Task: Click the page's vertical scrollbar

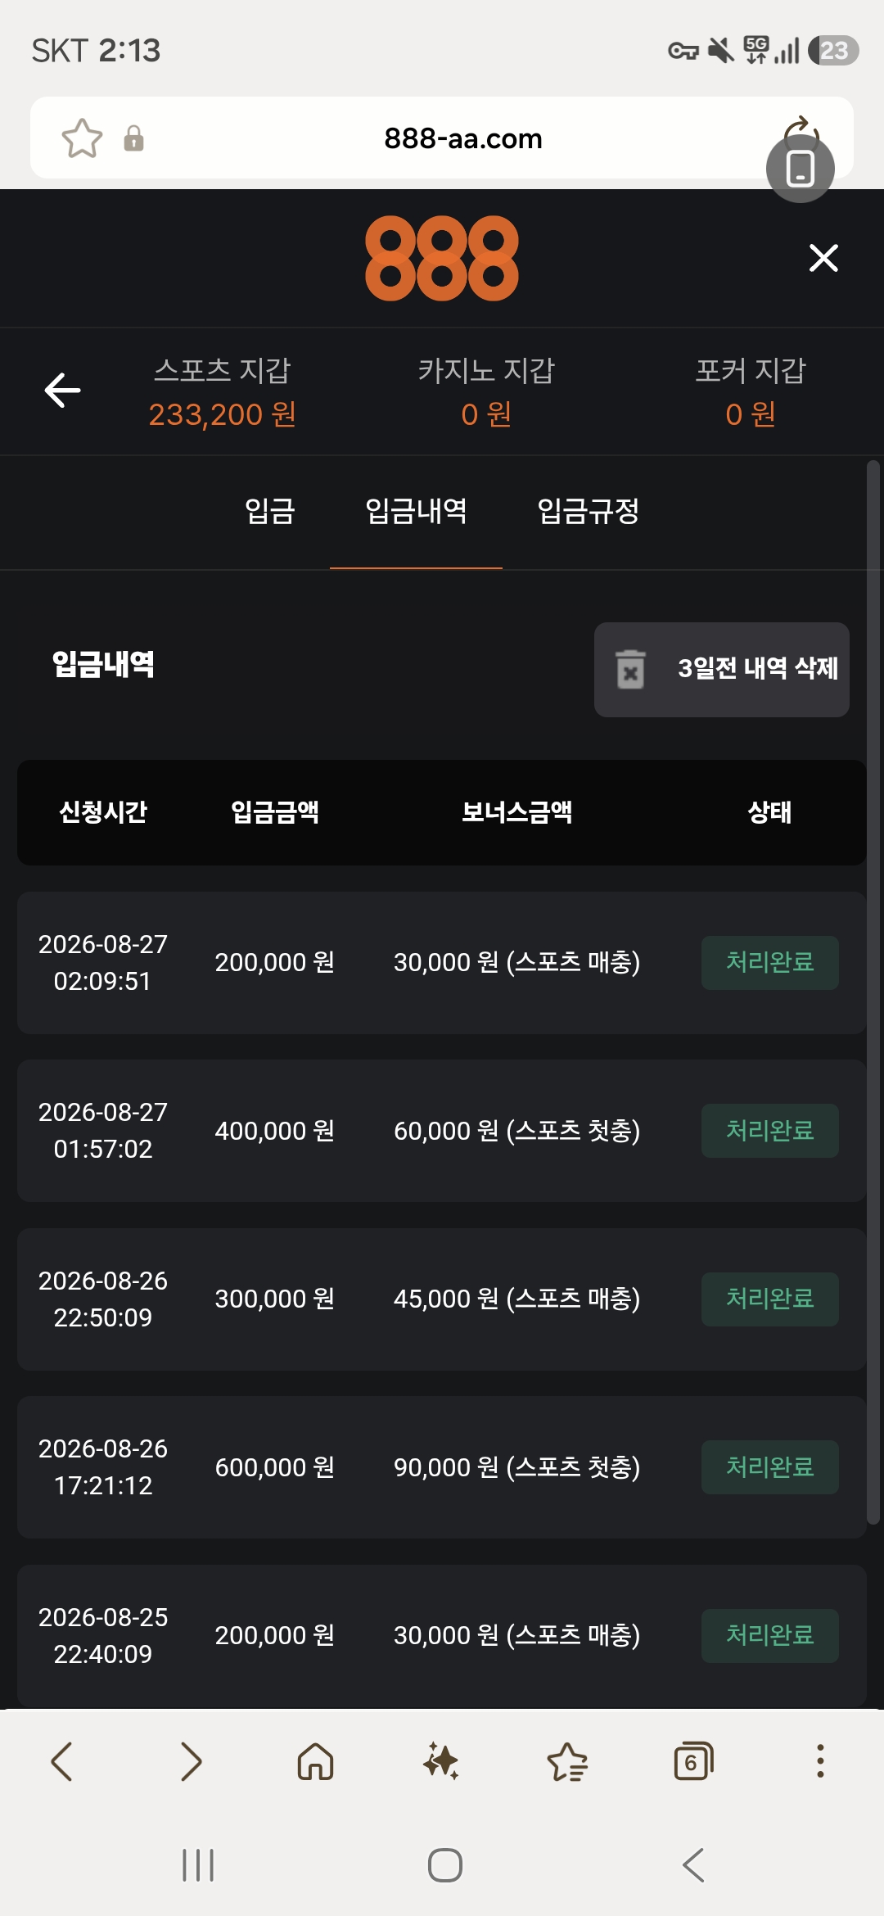Action: click(873, 992)
